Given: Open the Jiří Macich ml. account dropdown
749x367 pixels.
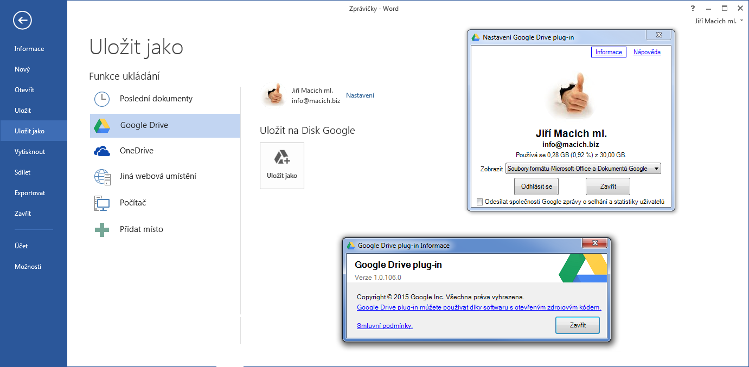Looking at the screenshot, I should coord(718,21).
